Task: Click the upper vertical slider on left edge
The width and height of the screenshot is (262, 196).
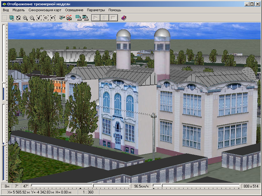Action: 4,62
